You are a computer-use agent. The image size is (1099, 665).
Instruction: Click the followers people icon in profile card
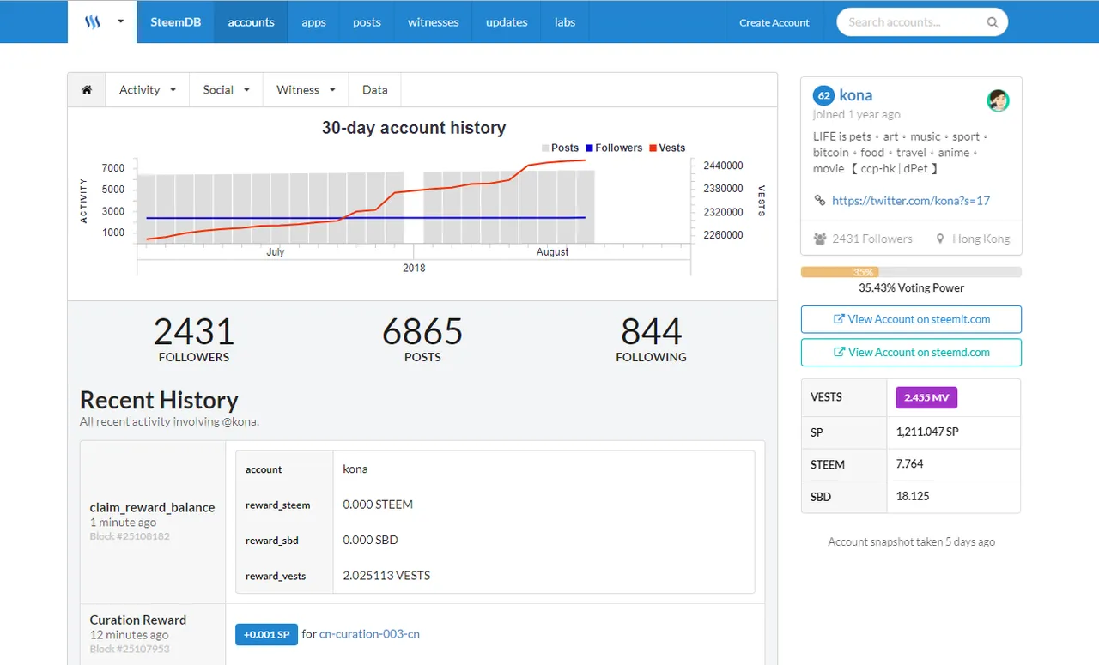pos(820,239)
